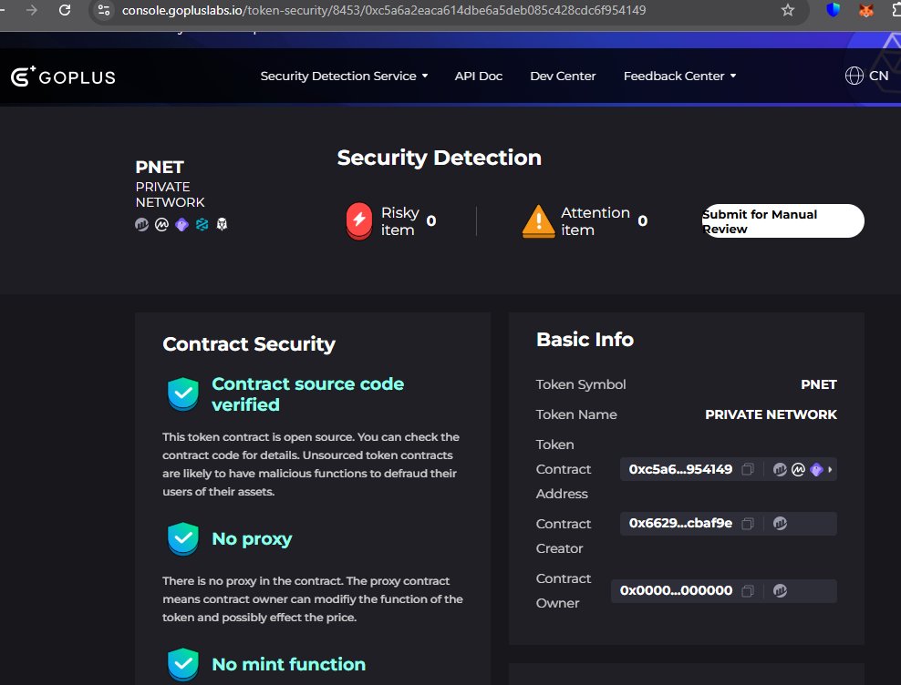Screen dimensions: 901x685
Task: Expand Feedback Center menu
Action: [x=679, y=76]
